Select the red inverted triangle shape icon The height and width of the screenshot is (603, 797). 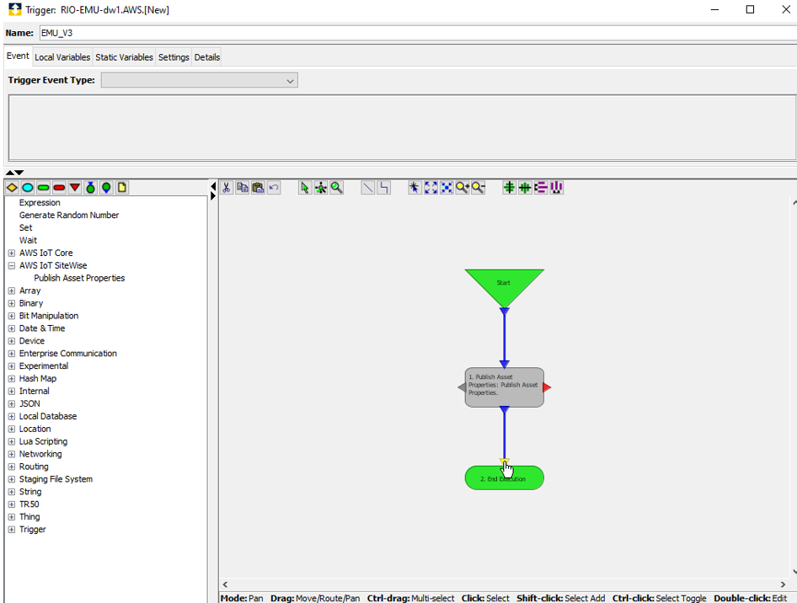tap(75, 188)
